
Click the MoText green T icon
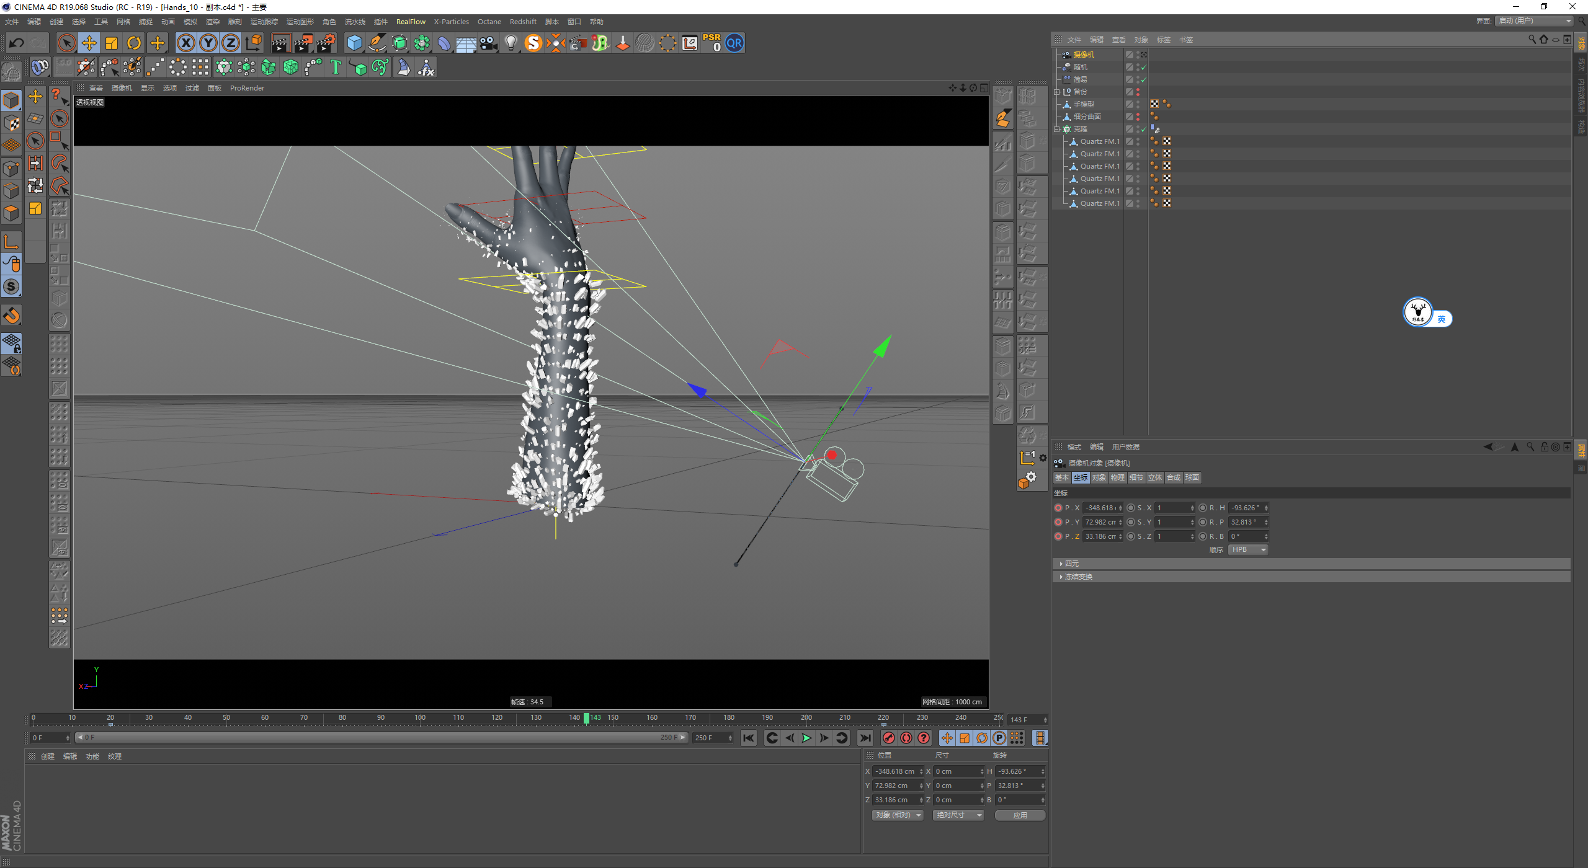[336, 67]
